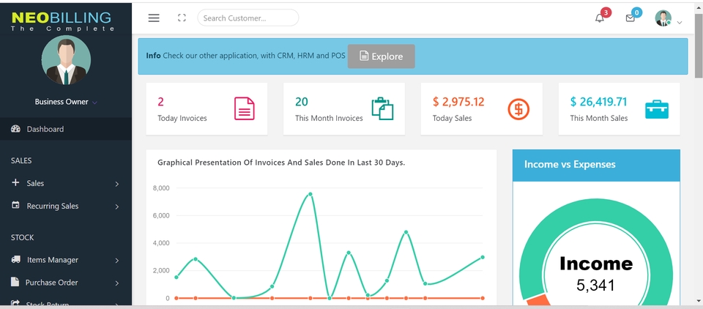Image resolution: width=703 pixels, height=309 pixels.
Task: Click the This Month Sales briefcase icon
Action: (x=657, y=109)
